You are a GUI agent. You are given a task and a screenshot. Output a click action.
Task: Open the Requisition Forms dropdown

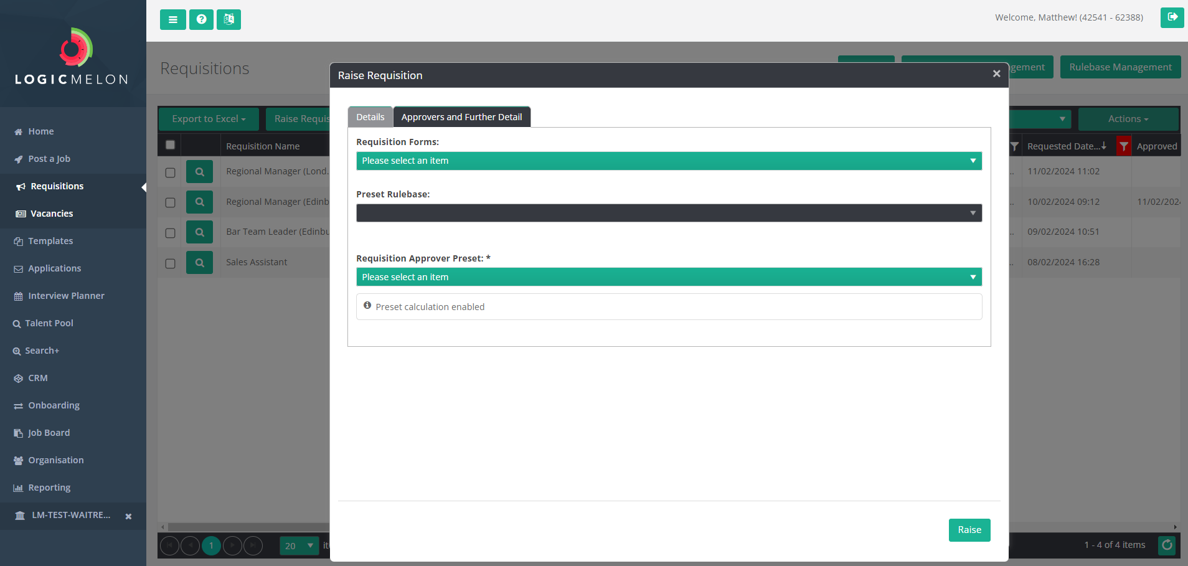pyautogui.click(x=668, y=161)
